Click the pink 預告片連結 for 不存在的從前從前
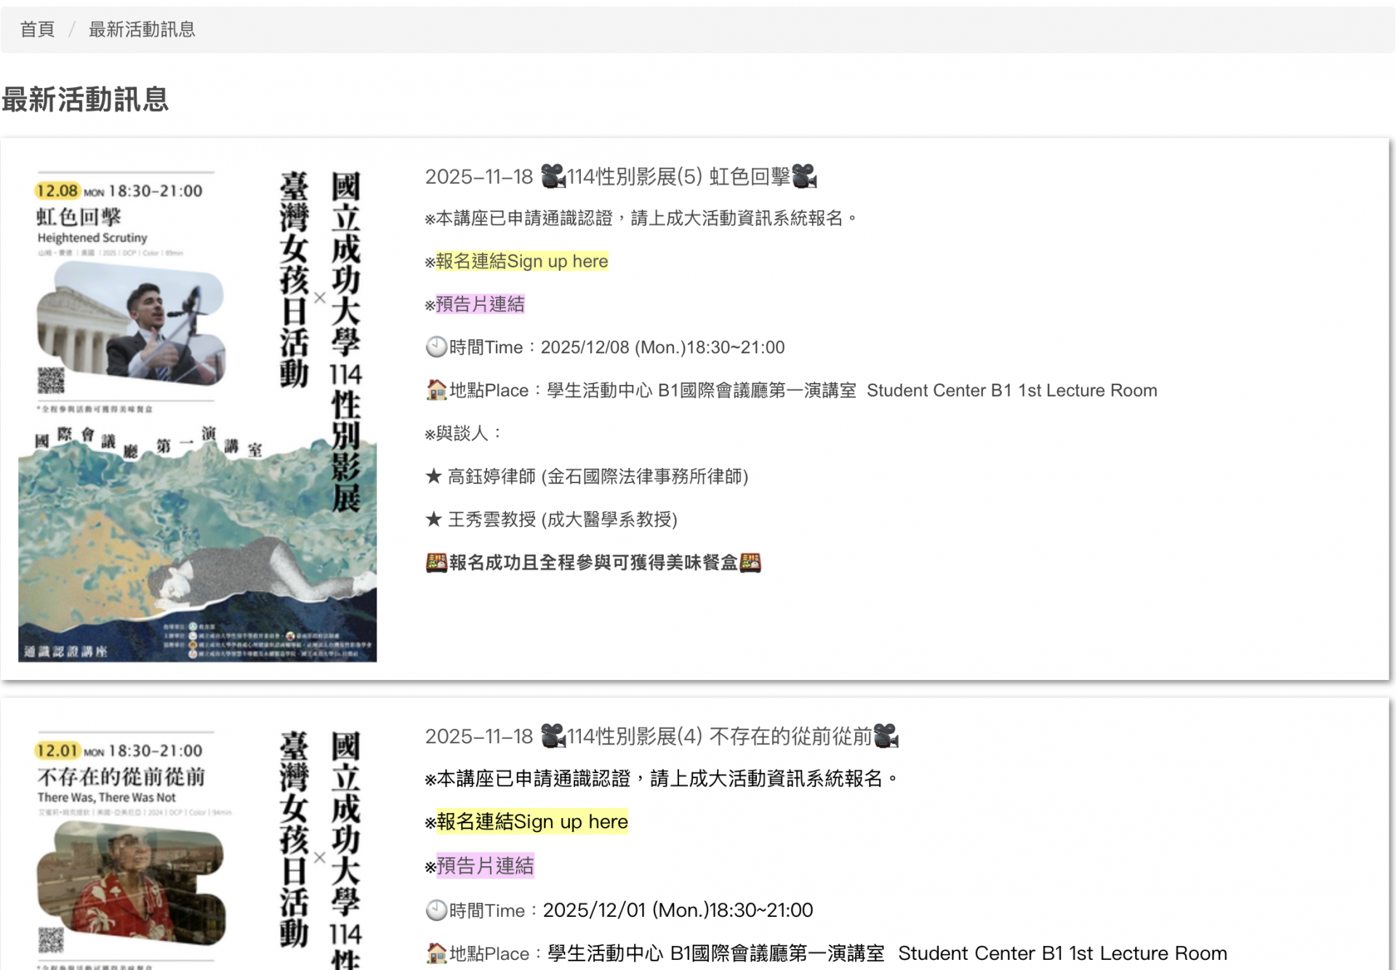Image resolution: width=1396 pixels, height=970 pixels. tap(485, 865)
